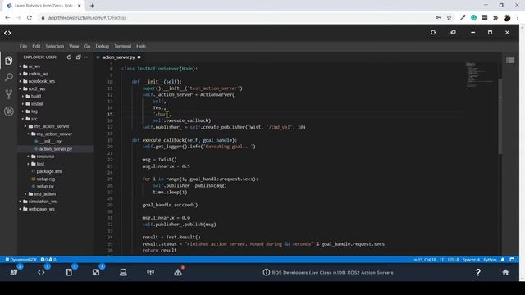525x295 pixels.
Task: Open the Debug menu
Action: (102, 46)
